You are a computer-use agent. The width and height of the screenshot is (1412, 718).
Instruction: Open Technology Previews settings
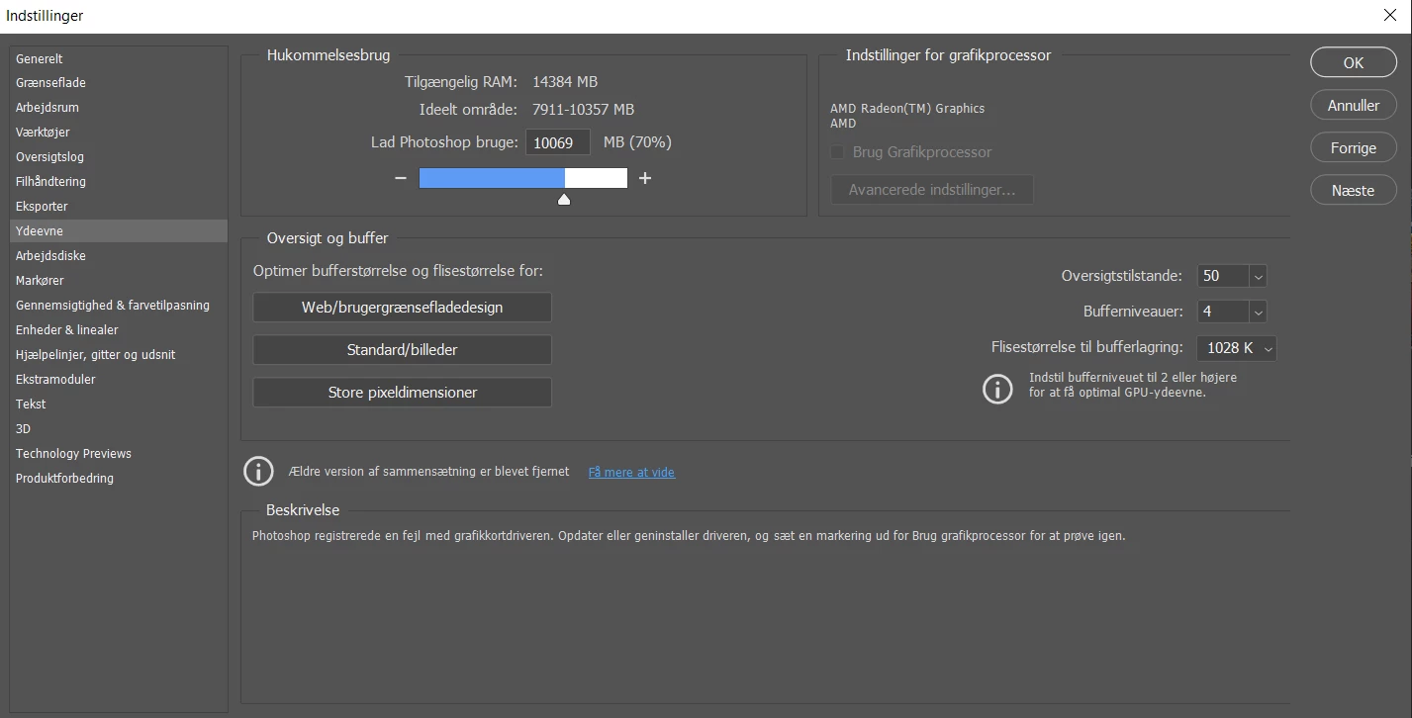point(119,454)
